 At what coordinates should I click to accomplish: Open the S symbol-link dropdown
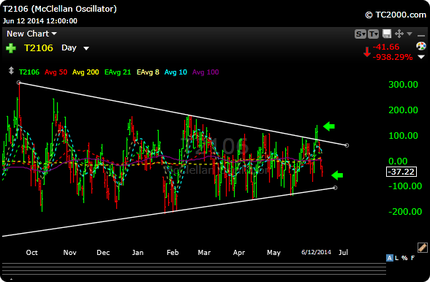click(x=361, y=34)
